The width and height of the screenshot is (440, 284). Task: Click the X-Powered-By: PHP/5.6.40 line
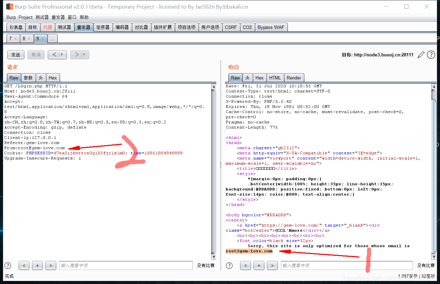[x=259, y=101]
